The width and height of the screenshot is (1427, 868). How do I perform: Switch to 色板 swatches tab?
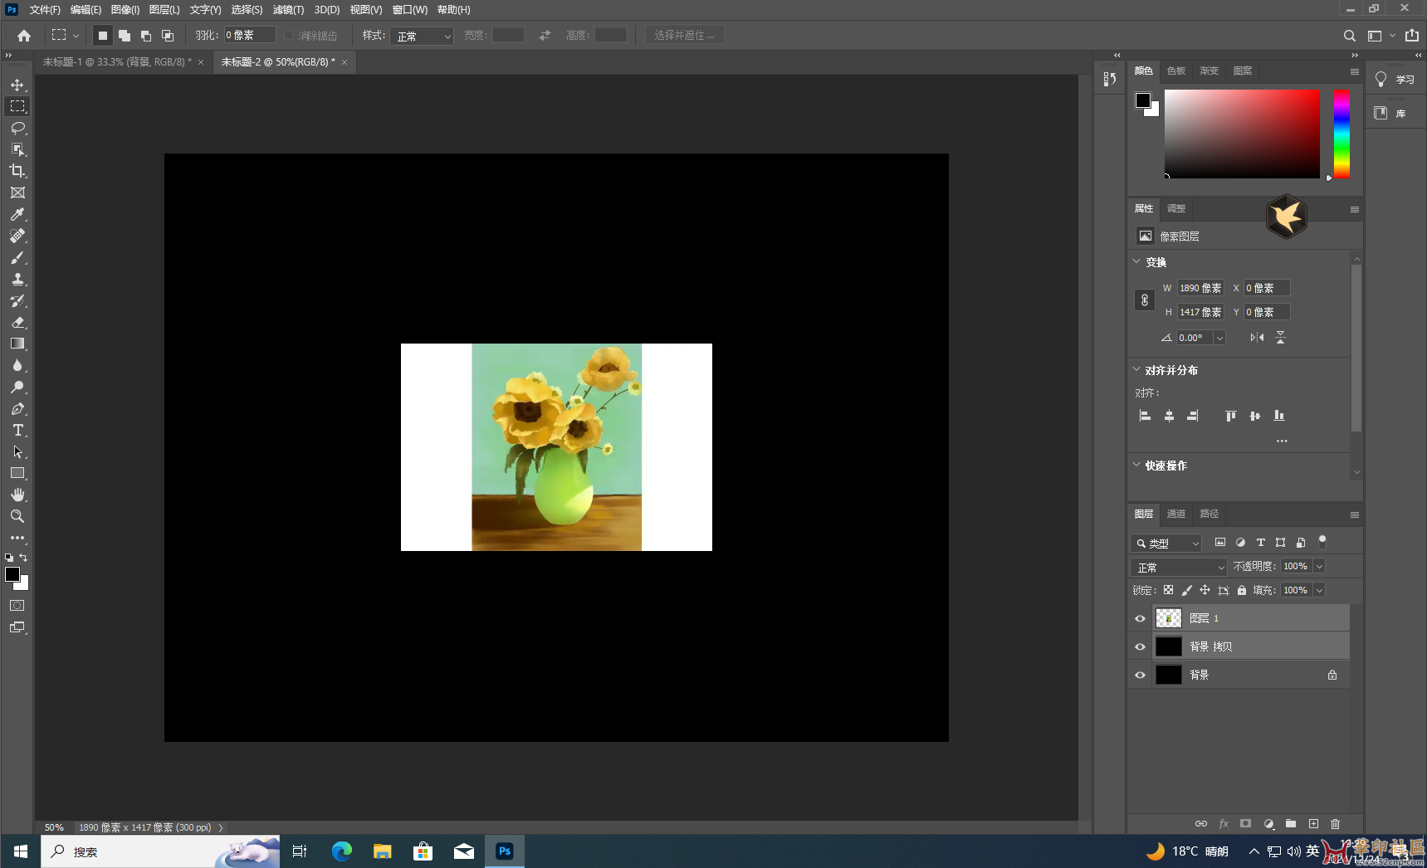tap(1176, 71)
